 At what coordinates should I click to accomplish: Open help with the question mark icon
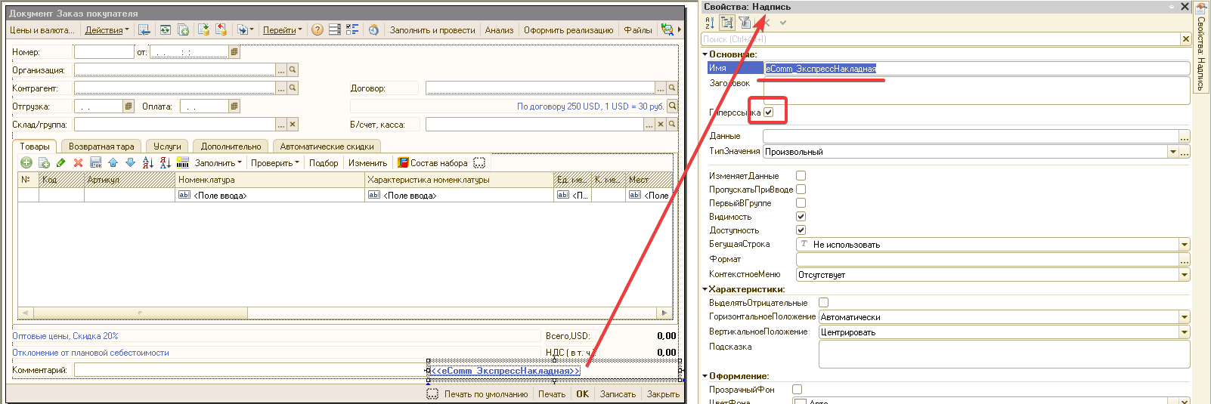pyautogui.click(x=317, y=30)
